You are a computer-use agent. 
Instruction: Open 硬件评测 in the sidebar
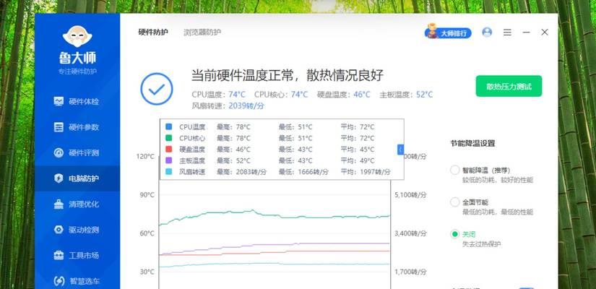[77, 153]
